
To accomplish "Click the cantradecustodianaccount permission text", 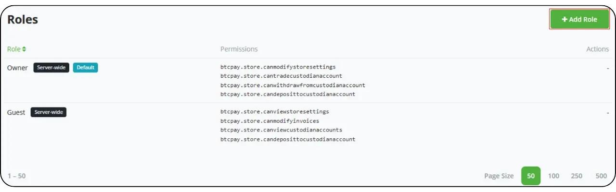I will point(281,76).
